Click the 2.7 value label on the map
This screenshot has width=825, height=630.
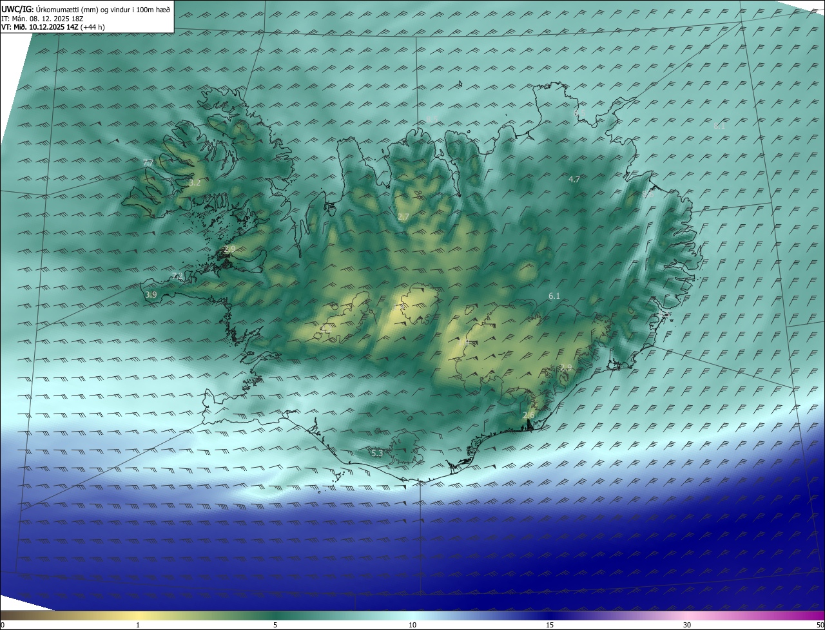[x=403, y=216]
